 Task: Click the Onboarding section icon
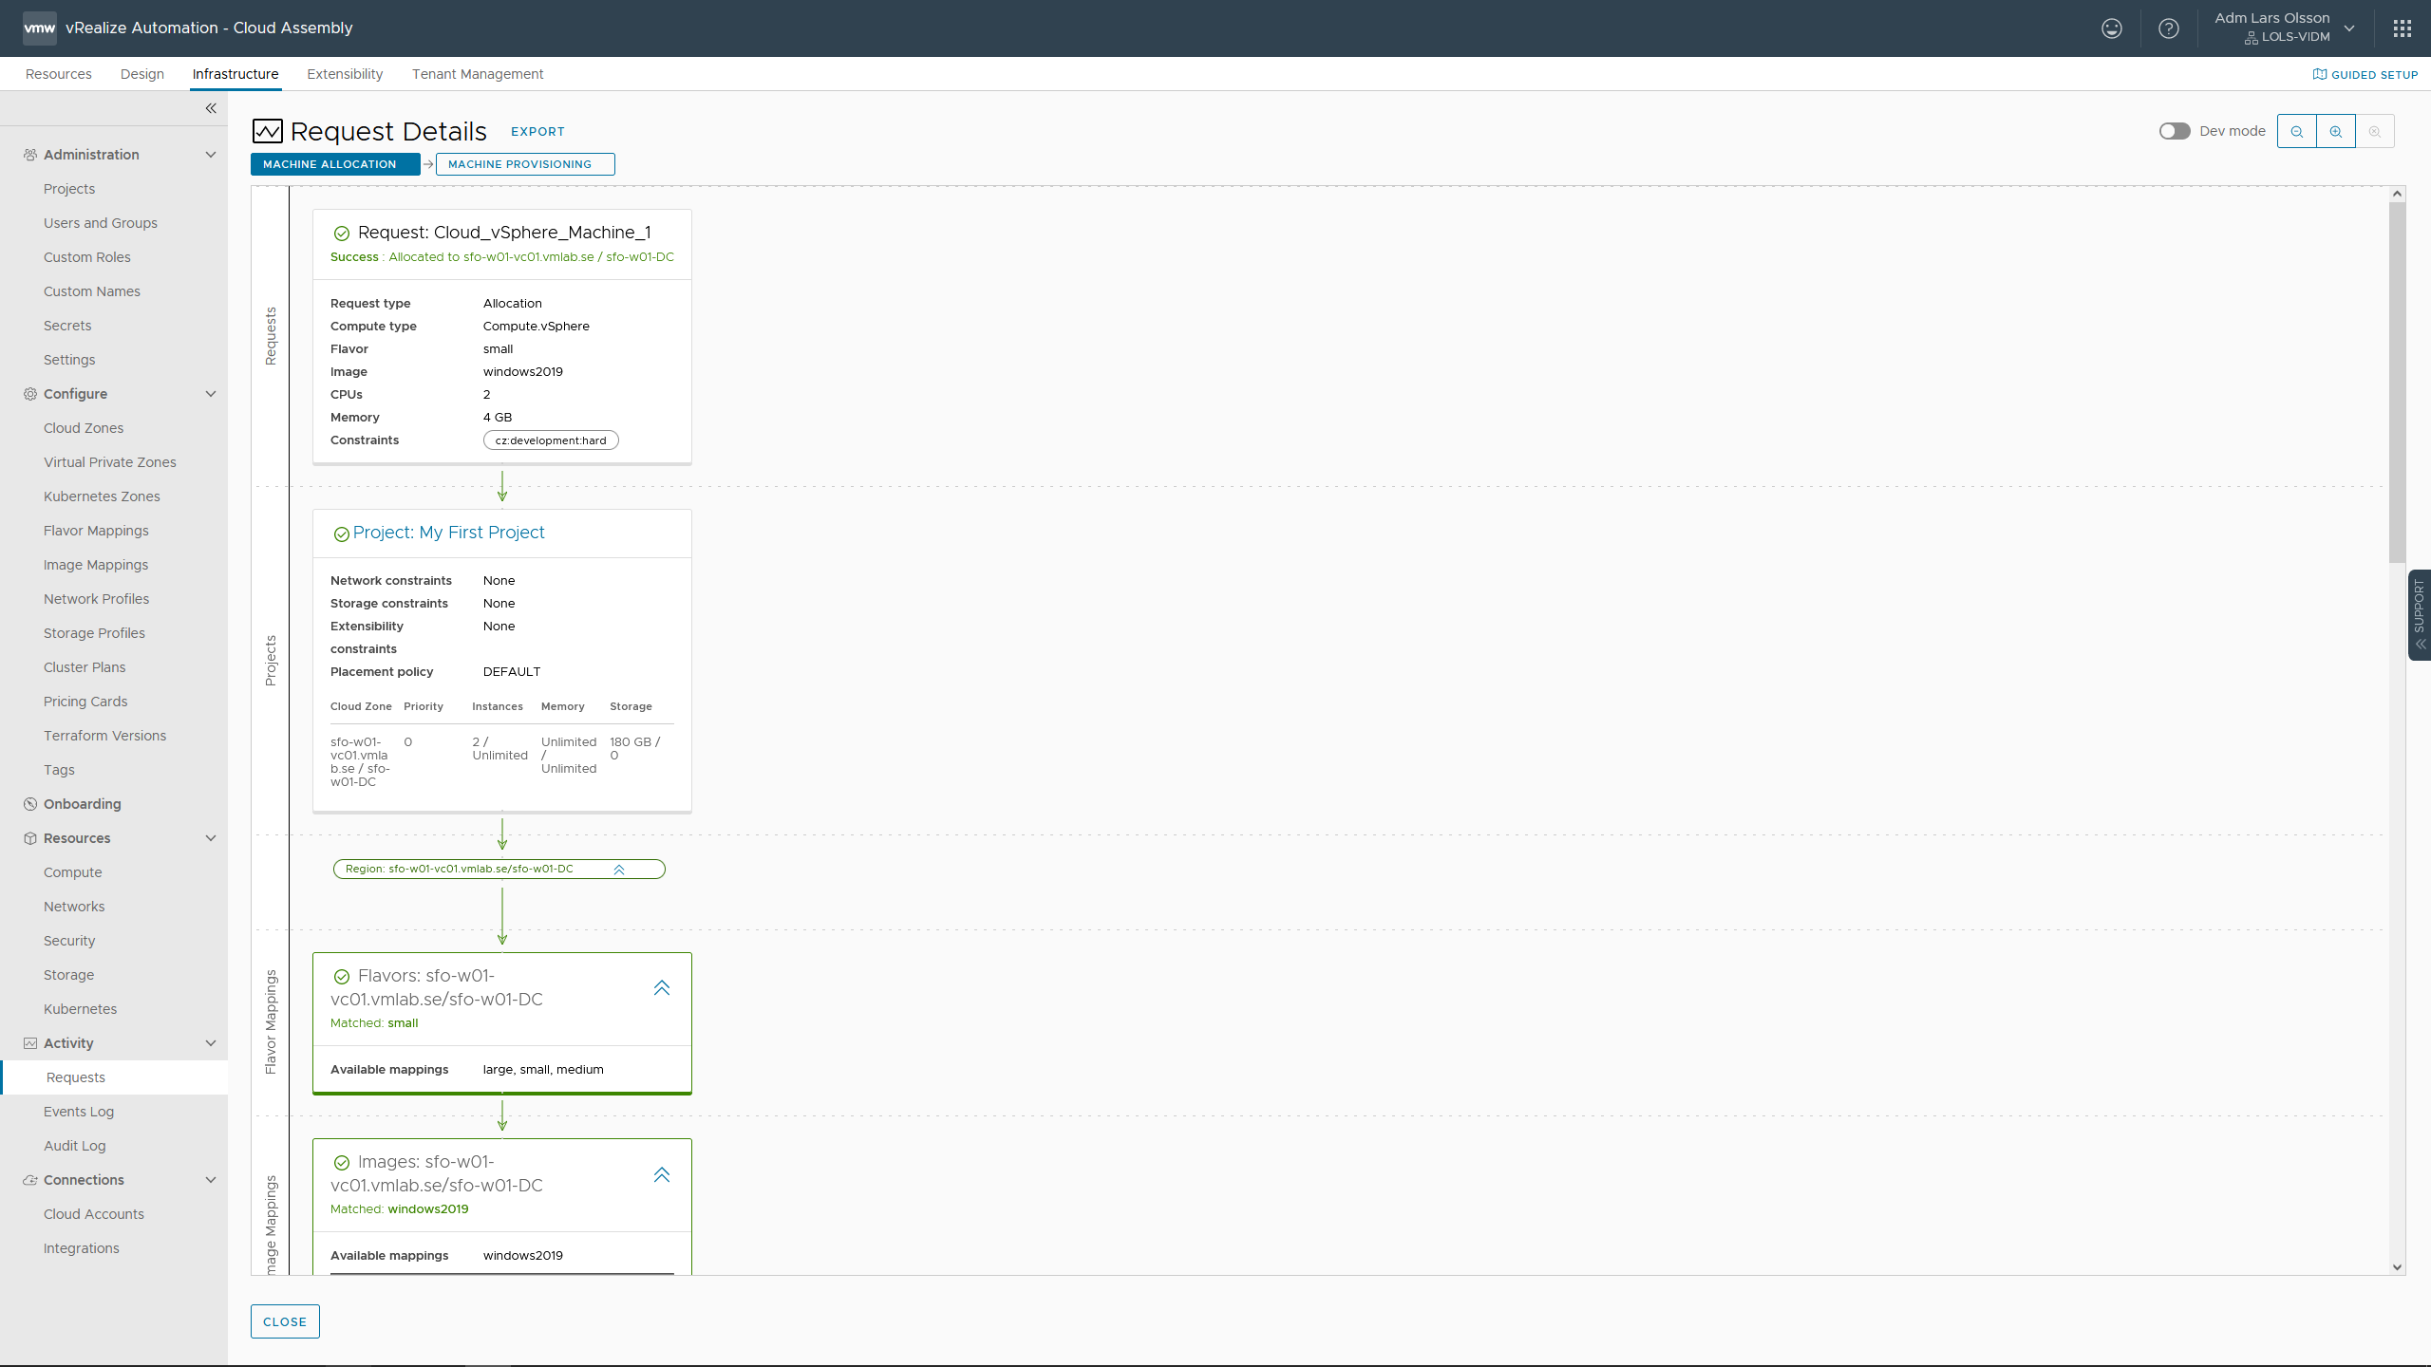(x=30, y=804)
